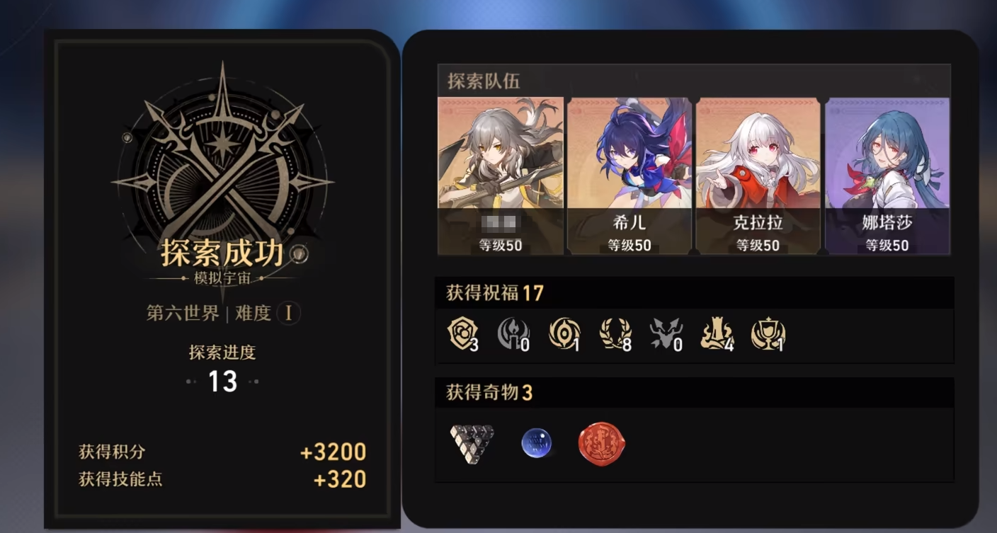Click the grayed arrow blessing icon
Viewport: 997px width, 533px height.
tap(666, 333)
